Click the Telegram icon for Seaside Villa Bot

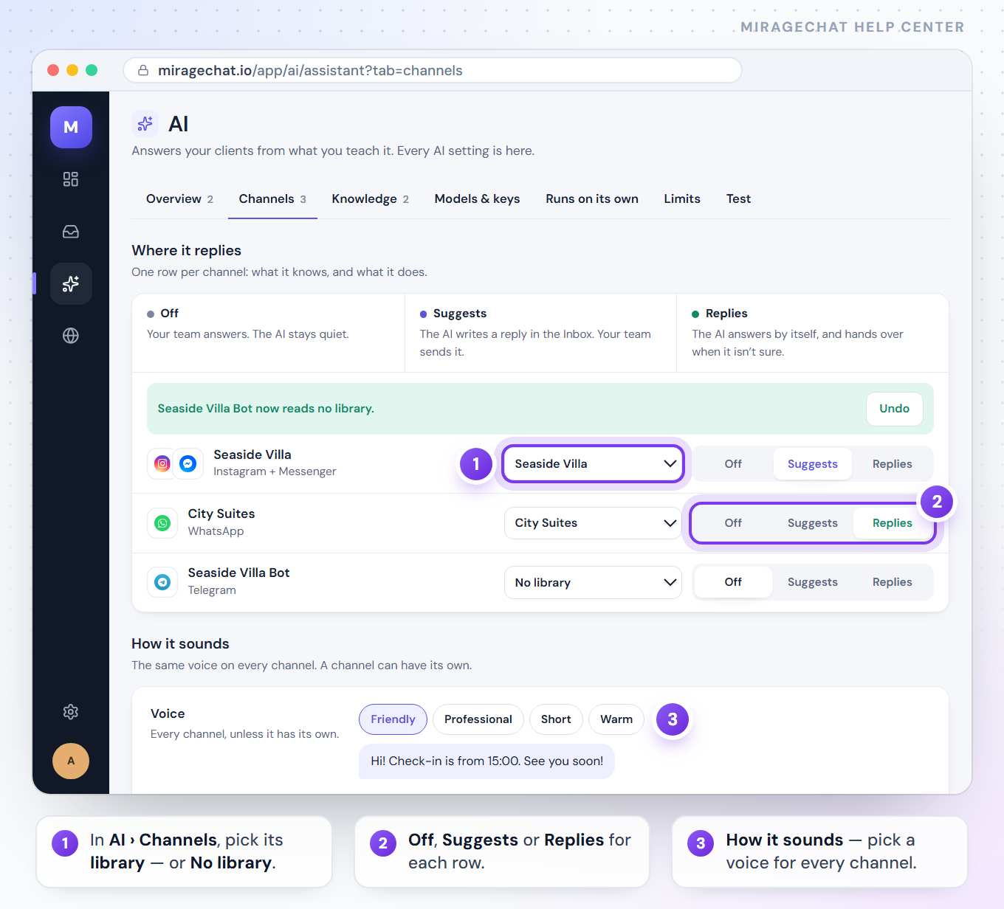pyautogui.click(x=162, y=582)
